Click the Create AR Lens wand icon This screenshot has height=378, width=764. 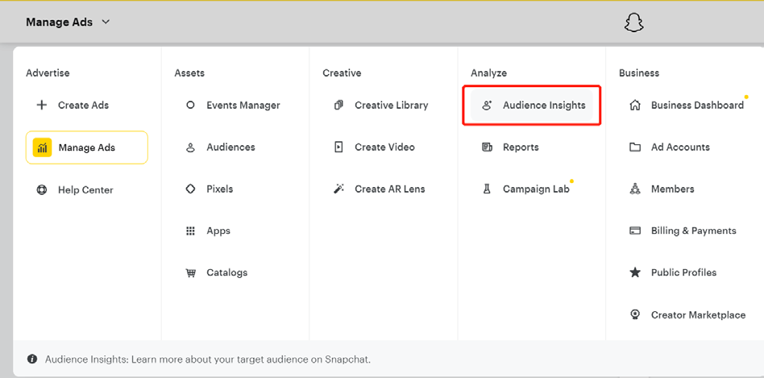click(x=338, y=189)
